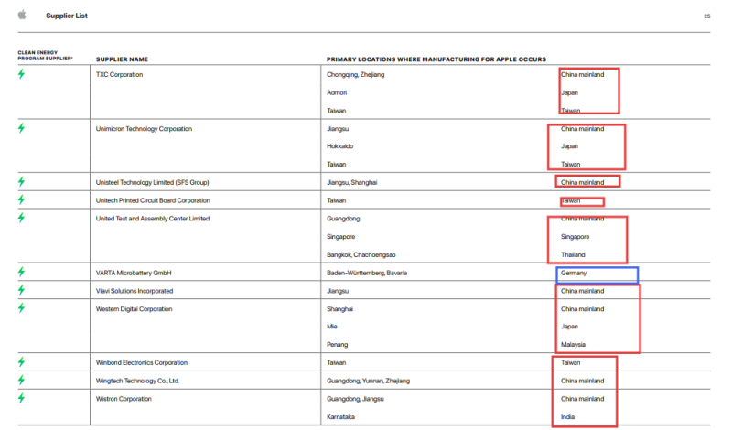Click the "PRIMARY LOCATIONS WHERE MANUFACTURING FOR APPLE OCCURS" header

coord(436,59)
